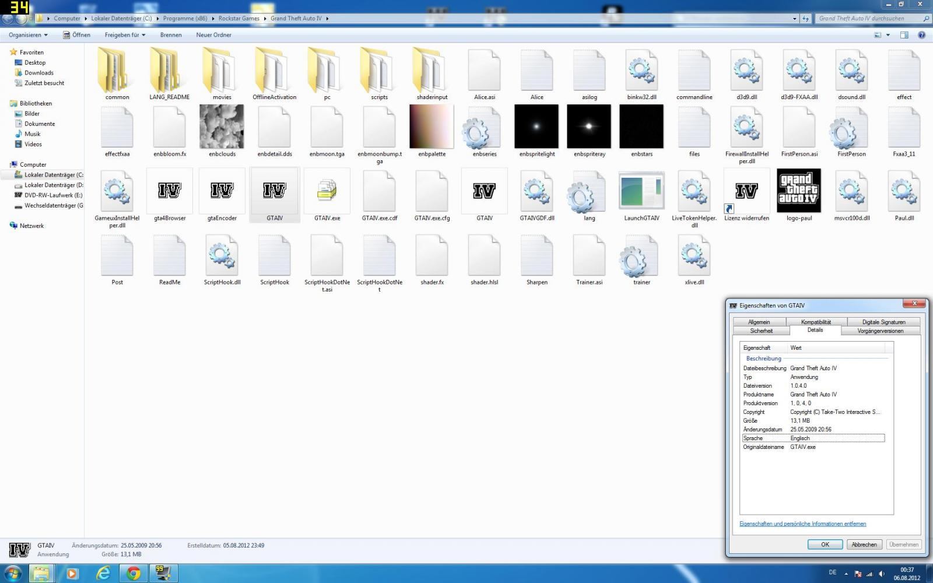This screenshot has width=933, height=583.
Task: Click the Brennen toolbar button
Action: [x=171, y=35]
